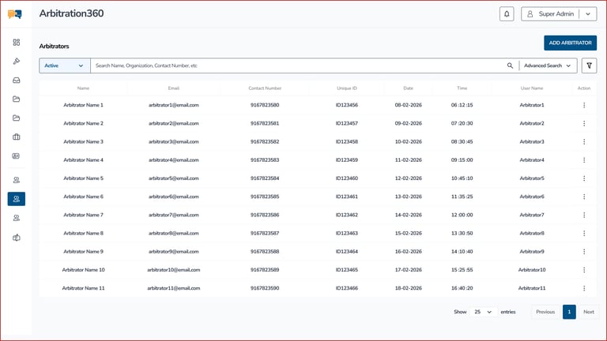Open action menu for Arbitrator Name 11
This screenshot has height=341, width=607.
tap(584, 288)
